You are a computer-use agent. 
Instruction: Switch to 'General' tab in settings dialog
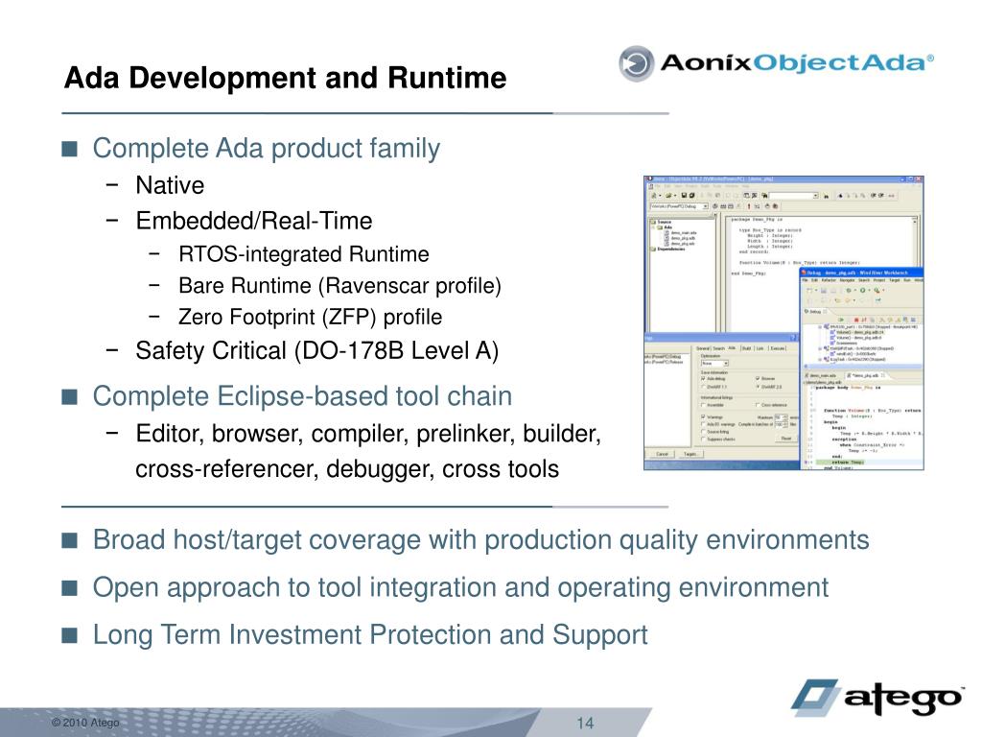[703, 348]
